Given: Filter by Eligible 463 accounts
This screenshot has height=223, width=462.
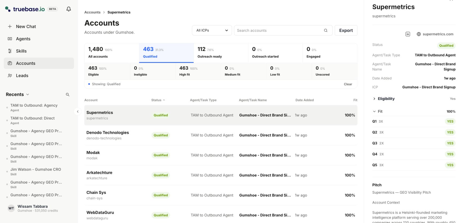Looking at the screenshot, I should coord(107,71).
